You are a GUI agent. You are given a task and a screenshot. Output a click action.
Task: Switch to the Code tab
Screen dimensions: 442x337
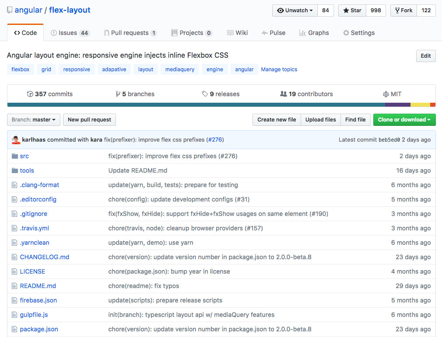click(x=25, y=33)
